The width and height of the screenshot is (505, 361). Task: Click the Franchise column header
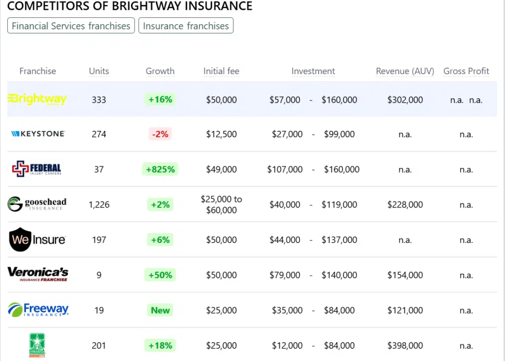pyautogui.click(x=37, y=71)
